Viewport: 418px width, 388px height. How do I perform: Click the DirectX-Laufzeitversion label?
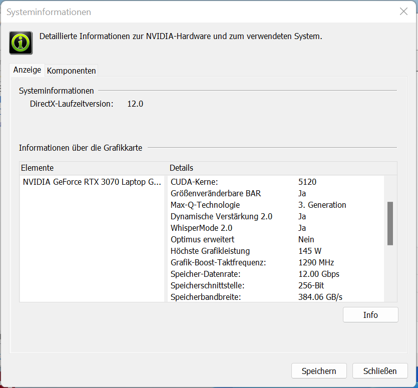click(x=72, y=104)
